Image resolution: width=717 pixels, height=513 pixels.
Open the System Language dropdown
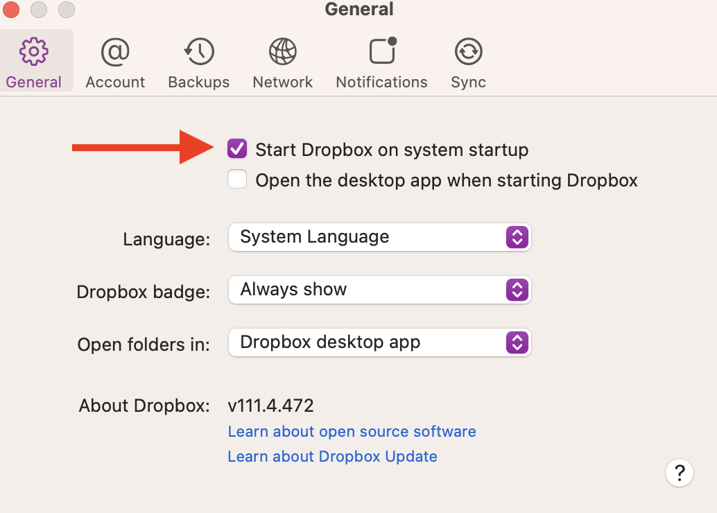pos(379,237)
